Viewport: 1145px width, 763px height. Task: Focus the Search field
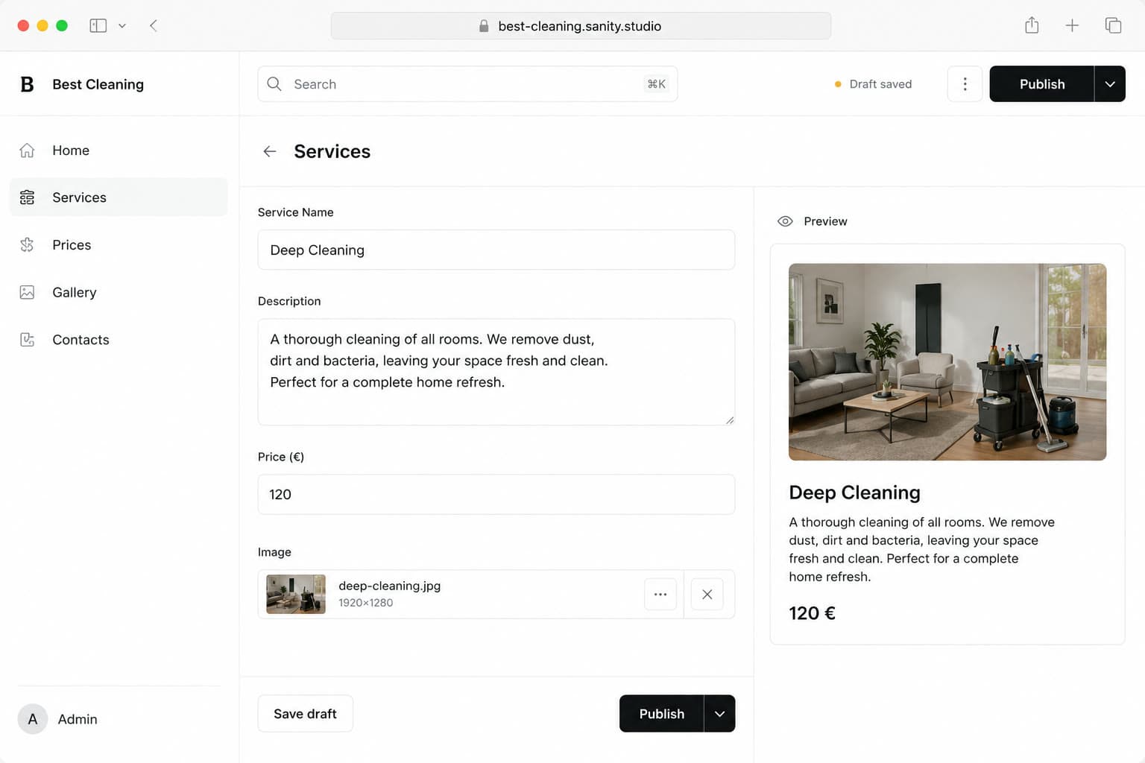pos(467,84)
